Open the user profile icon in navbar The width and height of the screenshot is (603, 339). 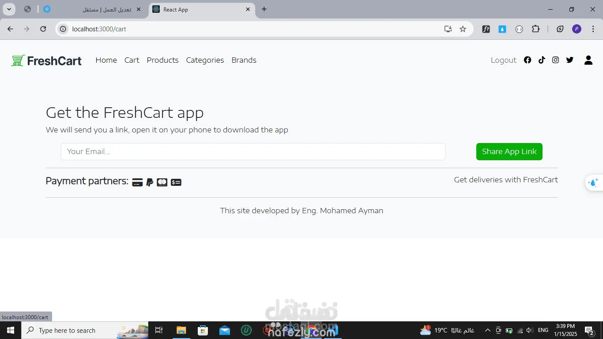(588, 60)
